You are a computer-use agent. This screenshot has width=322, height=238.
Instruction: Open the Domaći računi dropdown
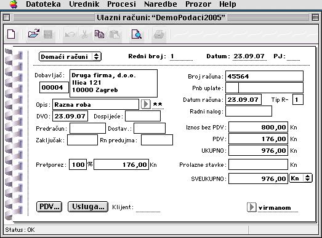pyautogui.click(x=70, y=56)
